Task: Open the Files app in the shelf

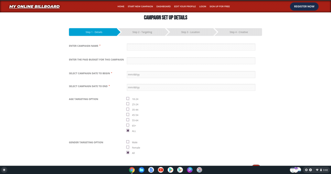Action: (142, 170)
